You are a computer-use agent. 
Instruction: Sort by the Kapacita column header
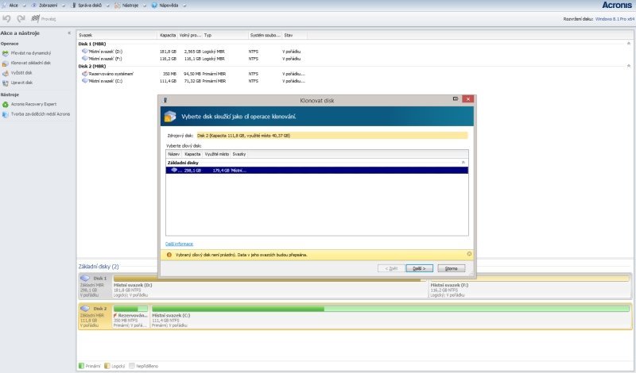coord(192,153)
